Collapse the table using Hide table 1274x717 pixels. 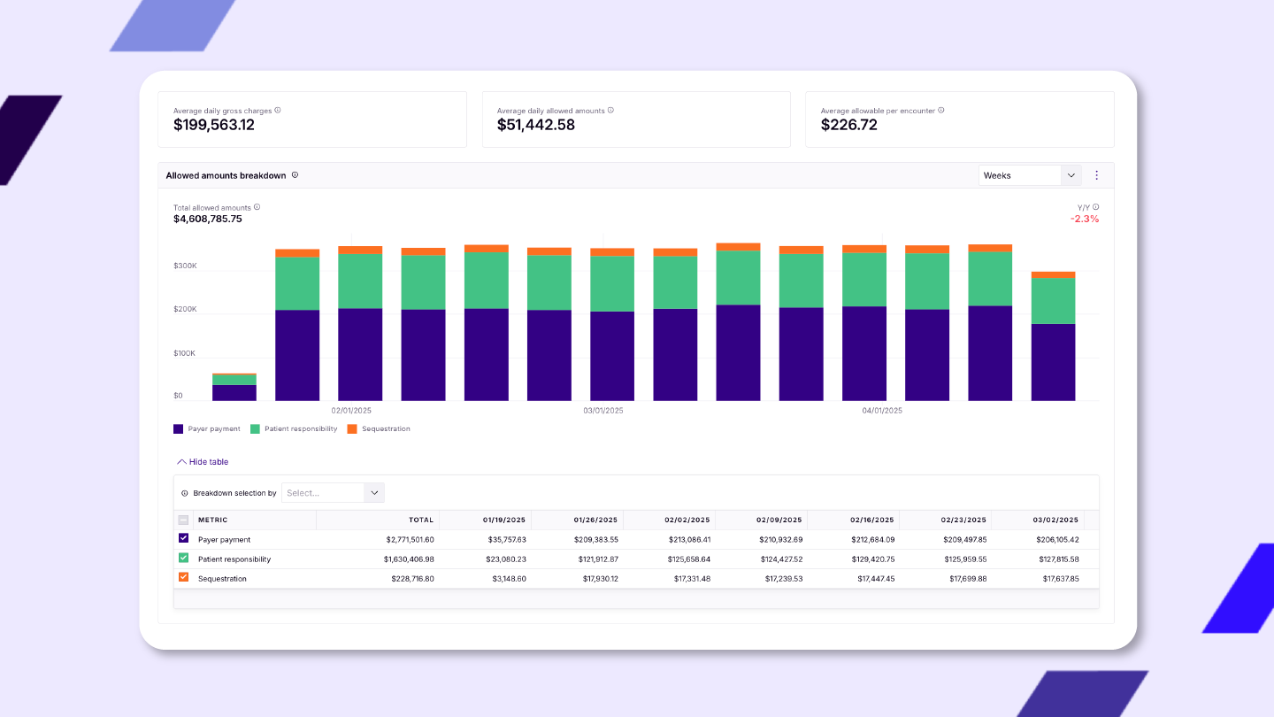click(x=203, y=462)
